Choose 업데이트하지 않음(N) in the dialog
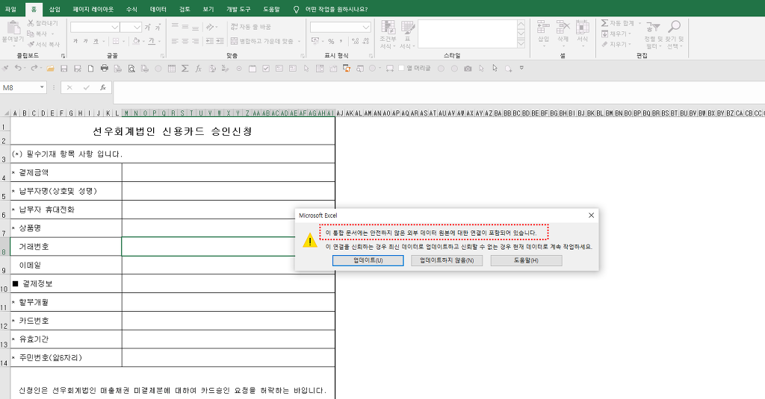 pyautogui.click(x=447, y=260)
